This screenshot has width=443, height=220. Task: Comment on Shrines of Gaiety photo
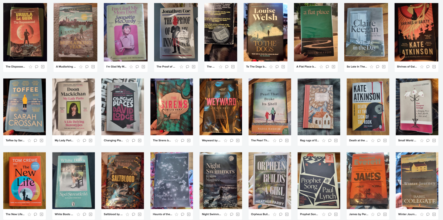(428, 67)
